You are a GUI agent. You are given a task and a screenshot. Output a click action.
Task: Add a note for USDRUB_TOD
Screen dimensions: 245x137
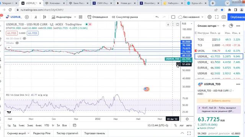[x=219, y=100]
